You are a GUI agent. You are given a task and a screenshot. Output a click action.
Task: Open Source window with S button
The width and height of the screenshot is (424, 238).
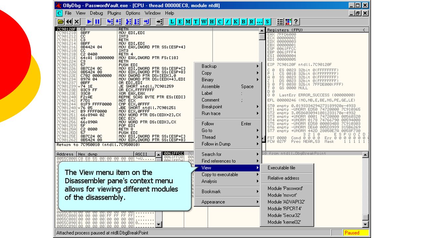pyautogui.click(x=268, y=22)
